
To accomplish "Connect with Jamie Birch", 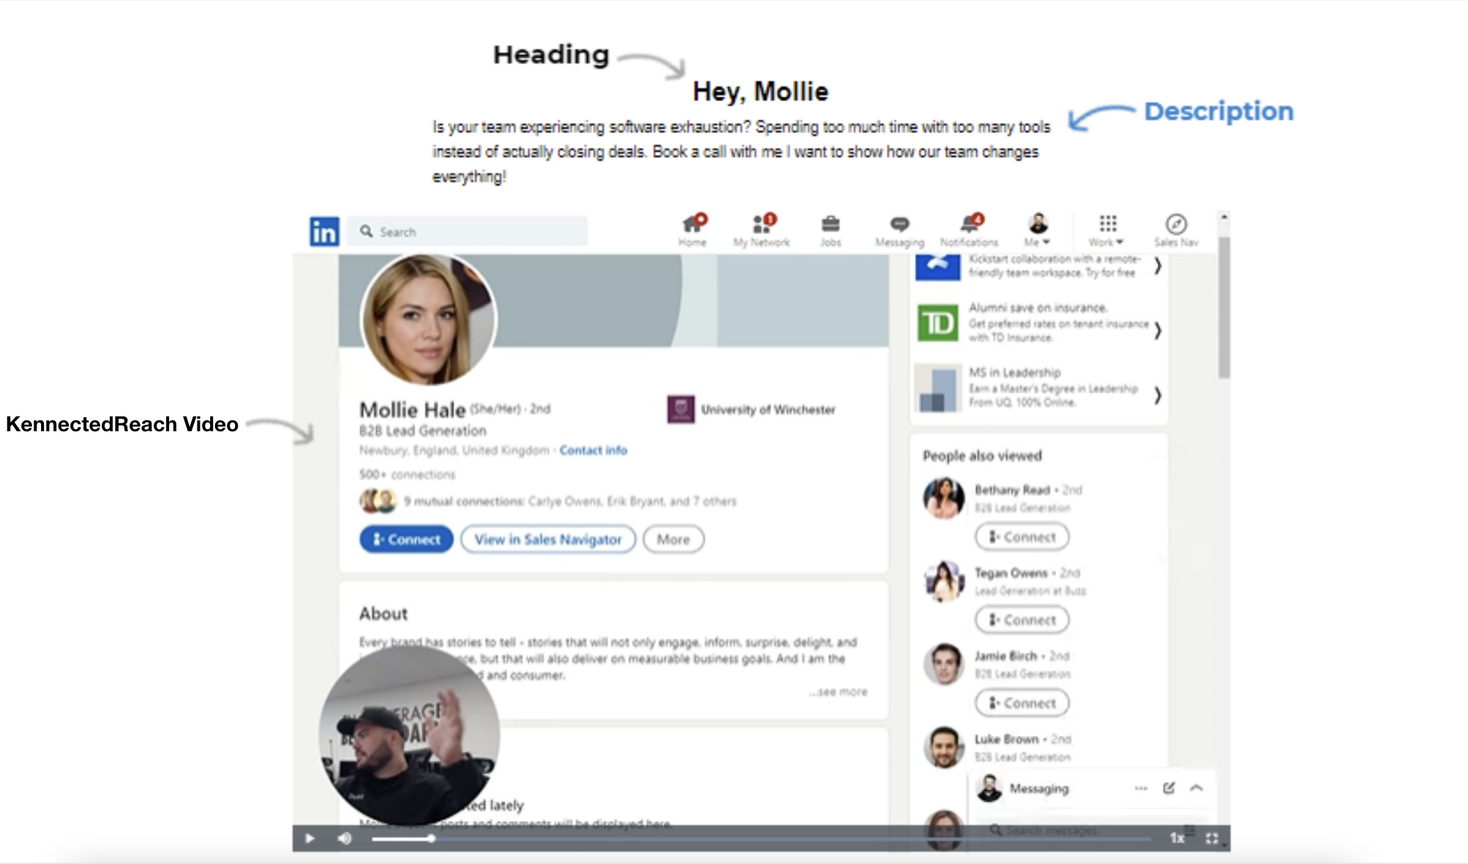I will [1022, 703].
